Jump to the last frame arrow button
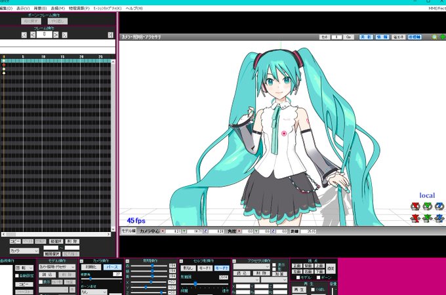Image resolution: width=446 pixels, height=295 pixels. point(111,35)
